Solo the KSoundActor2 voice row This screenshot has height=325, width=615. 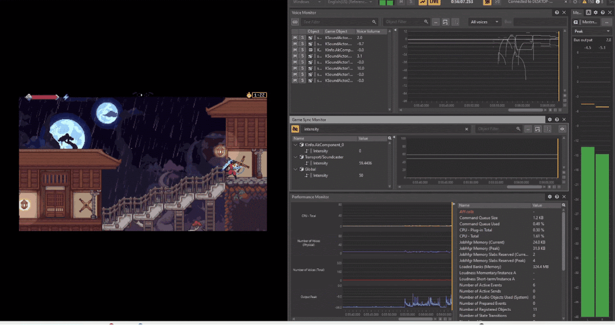[x=302, y=80]
